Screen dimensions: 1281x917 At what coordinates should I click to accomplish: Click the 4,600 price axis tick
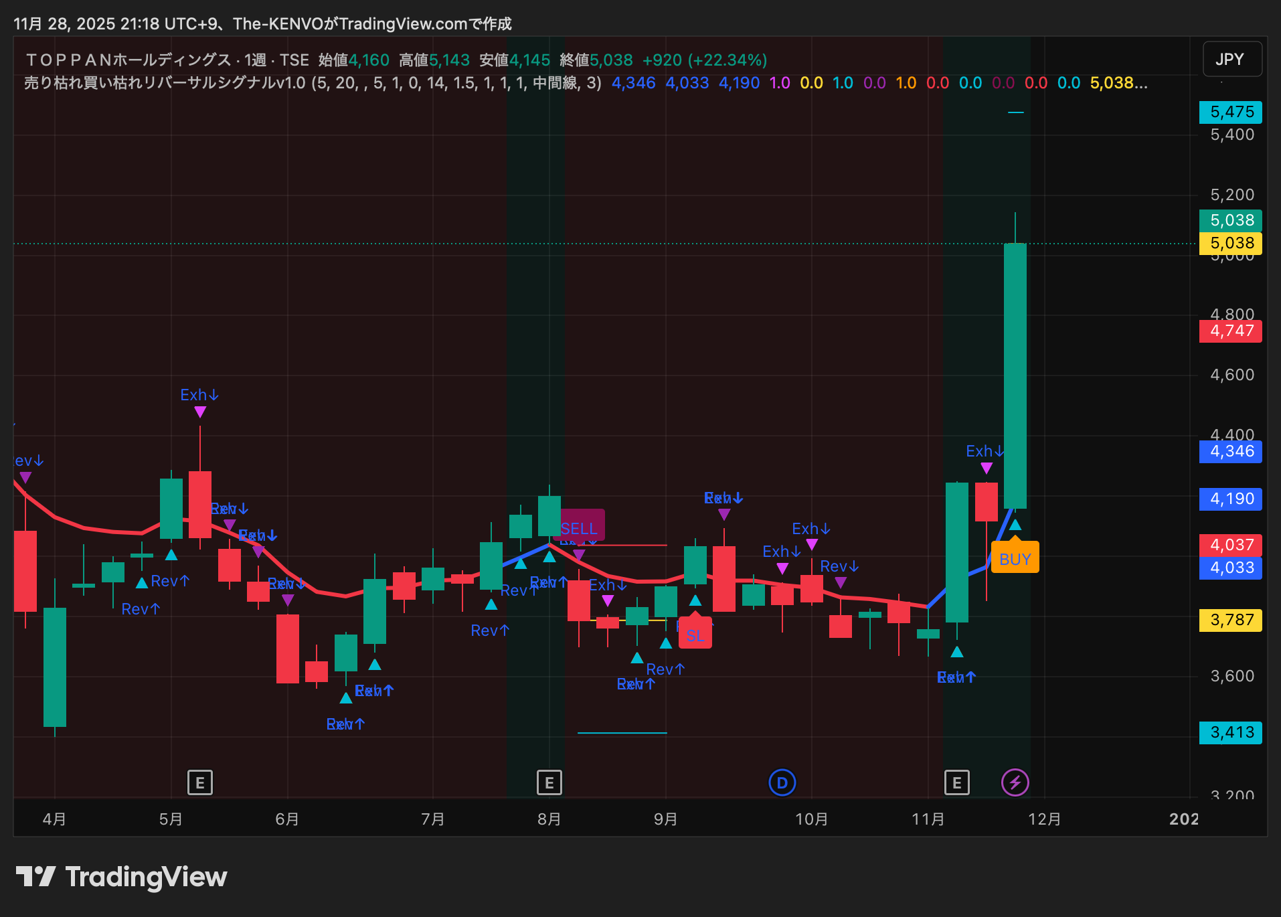(x=1232, y=375)
